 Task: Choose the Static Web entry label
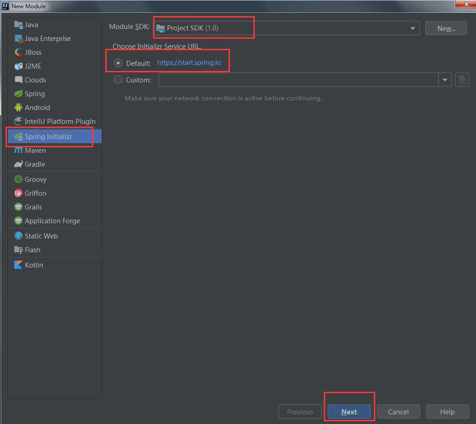coord(41,236)
